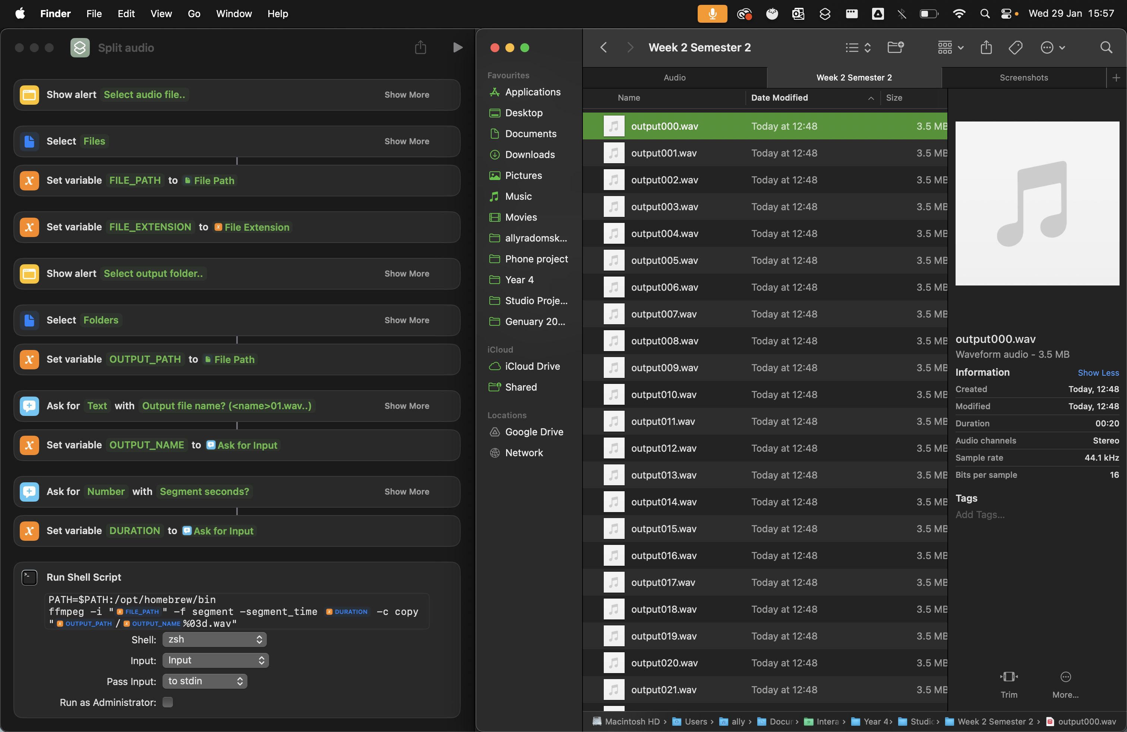This screenshot has height=732, width=1127.
Task: Open Music in the sidebar
Action: pyautogui.click(x=518, y=196)
